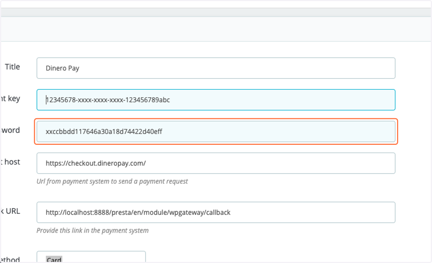432x263 pixels.
Task: Open the payment method dropdown showing Card
Action: (x=91, y=257)
